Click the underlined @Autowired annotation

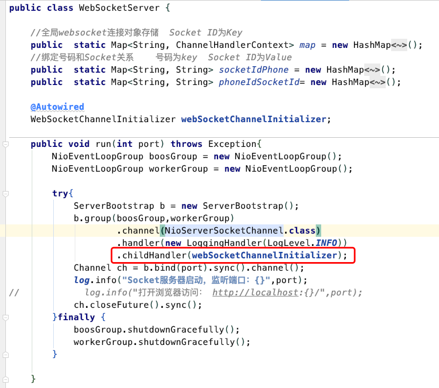[x=57, y=107]
